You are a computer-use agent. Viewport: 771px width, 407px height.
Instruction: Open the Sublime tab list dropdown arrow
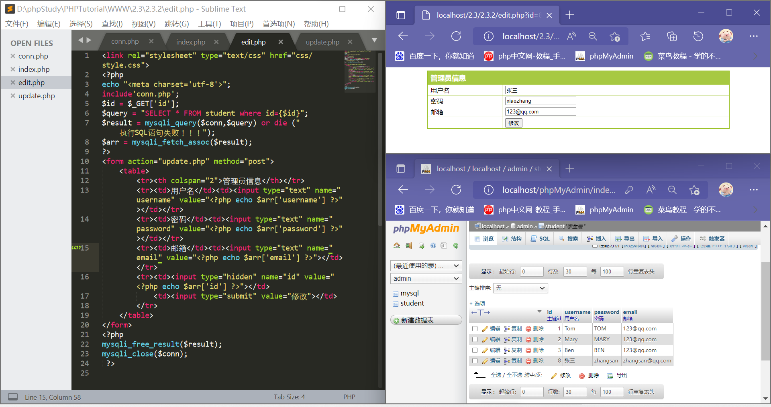[374, 40]
